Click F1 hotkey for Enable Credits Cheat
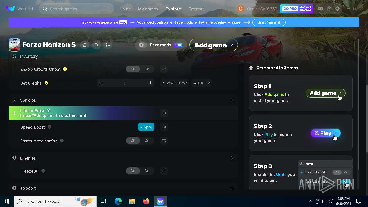 click(x=164, y=69)
